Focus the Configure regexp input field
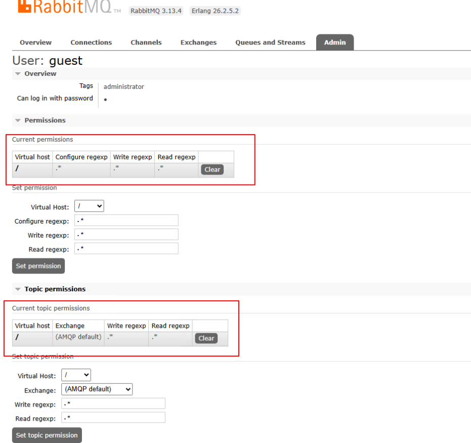The image size is (471, 443). pyautogui.click(x=126, y=220)
